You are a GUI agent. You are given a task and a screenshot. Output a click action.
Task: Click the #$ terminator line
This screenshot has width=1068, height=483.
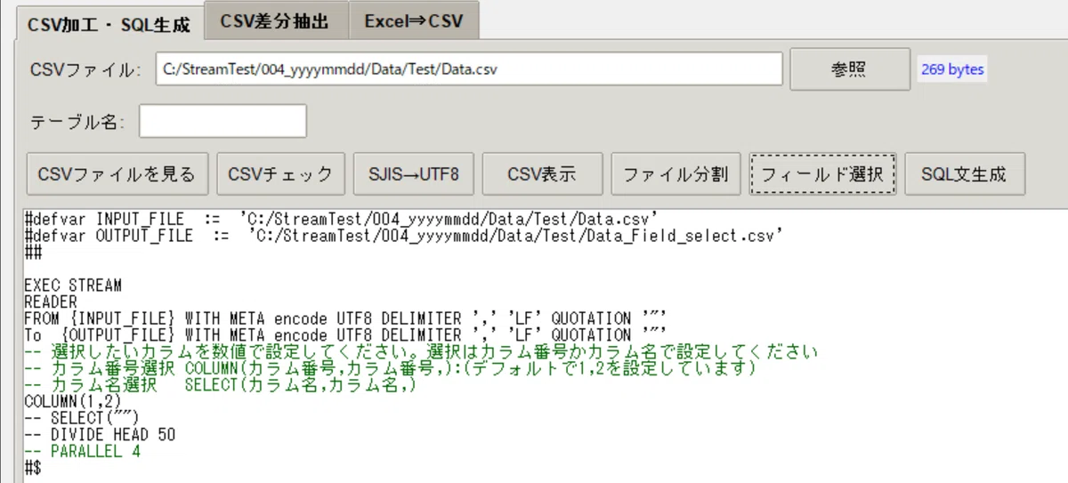pyautogui.click(x=33, y=467)
